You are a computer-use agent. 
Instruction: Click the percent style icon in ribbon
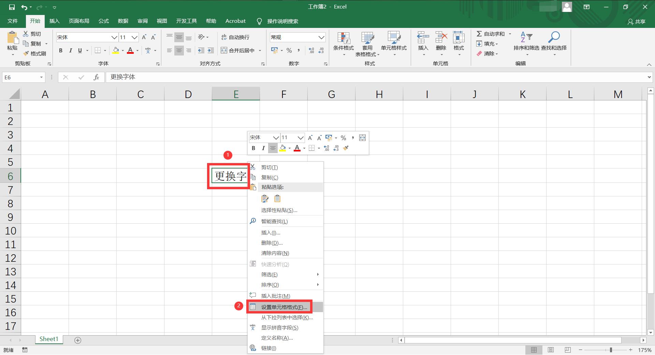[x=289, y=50]
